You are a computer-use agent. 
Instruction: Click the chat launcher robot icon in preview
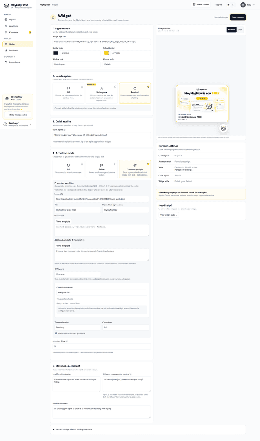click(223, 129)
